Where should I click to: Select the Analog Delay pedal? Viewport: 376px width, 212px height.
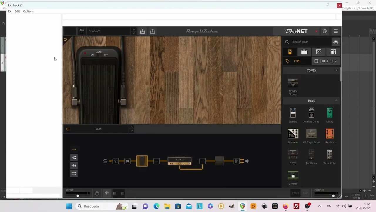pyautogui.click(x=311, y=113)
